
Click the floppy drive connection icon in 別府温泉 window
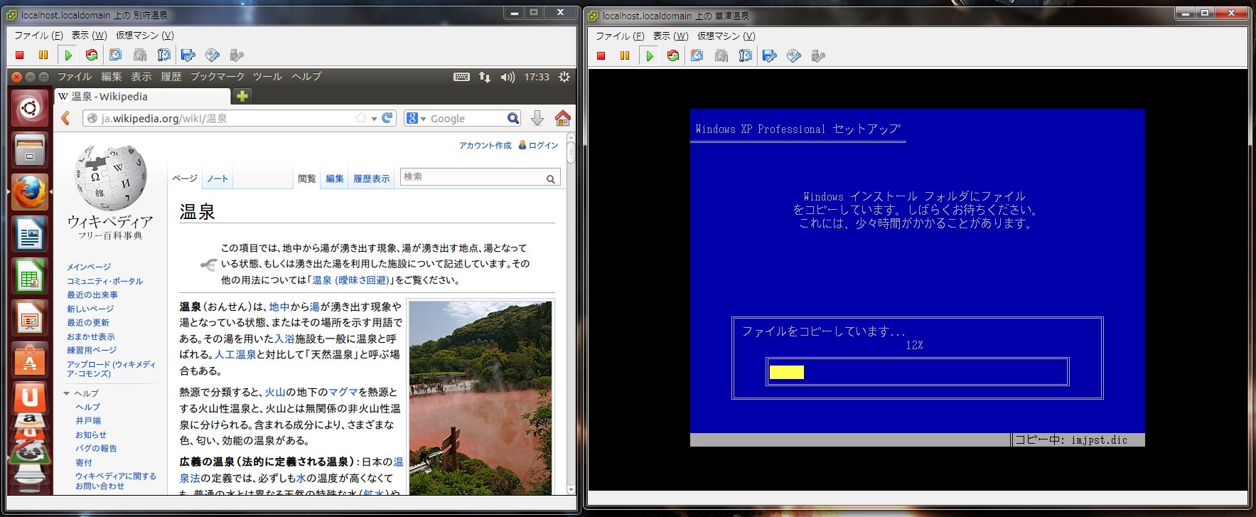click(x=188, y=55)
